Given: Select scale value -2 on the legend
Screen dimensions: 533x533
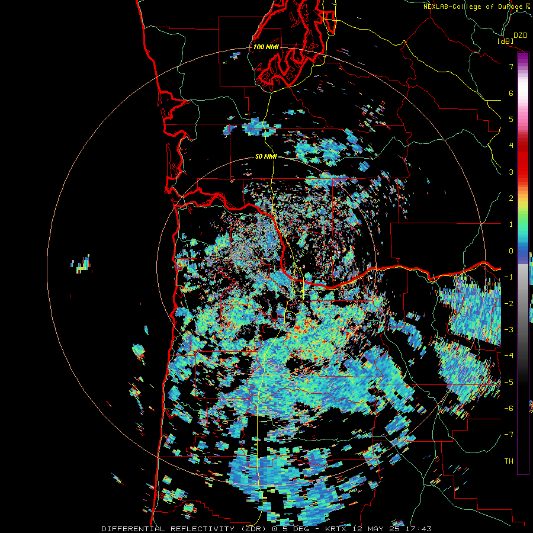Looking at the screenshot, I should click(509, 304).
